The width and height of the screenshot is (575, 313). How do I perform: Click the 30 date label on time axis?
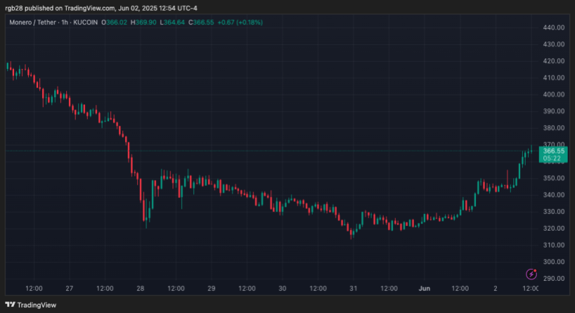click(x=282, y=289)
